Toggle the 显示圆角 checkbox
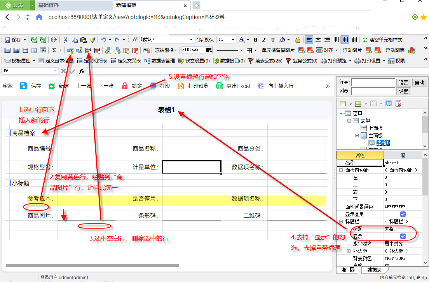The height and width of the screenshot is (282, 429). (x=403, y=214)
